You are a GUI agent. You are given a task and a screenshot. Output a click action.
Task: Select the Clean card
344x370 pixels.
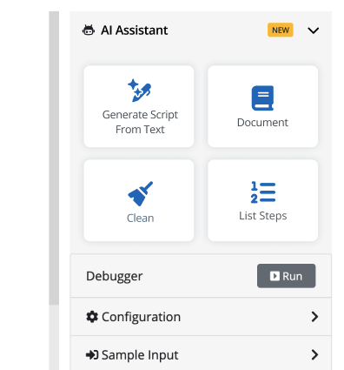click(x=139, y=200)
